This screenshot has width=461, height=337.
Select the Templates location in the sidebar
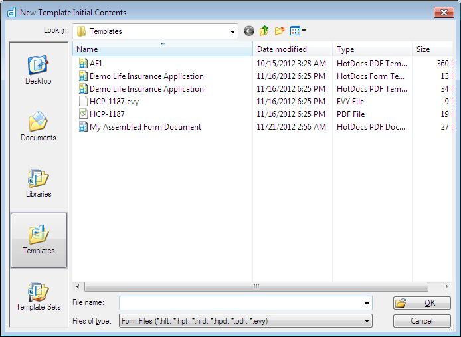pos(39,240)
